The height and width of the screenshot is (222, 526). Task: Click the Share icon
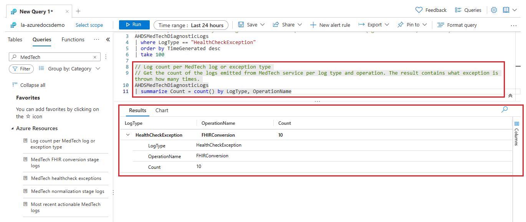(276, 25)
